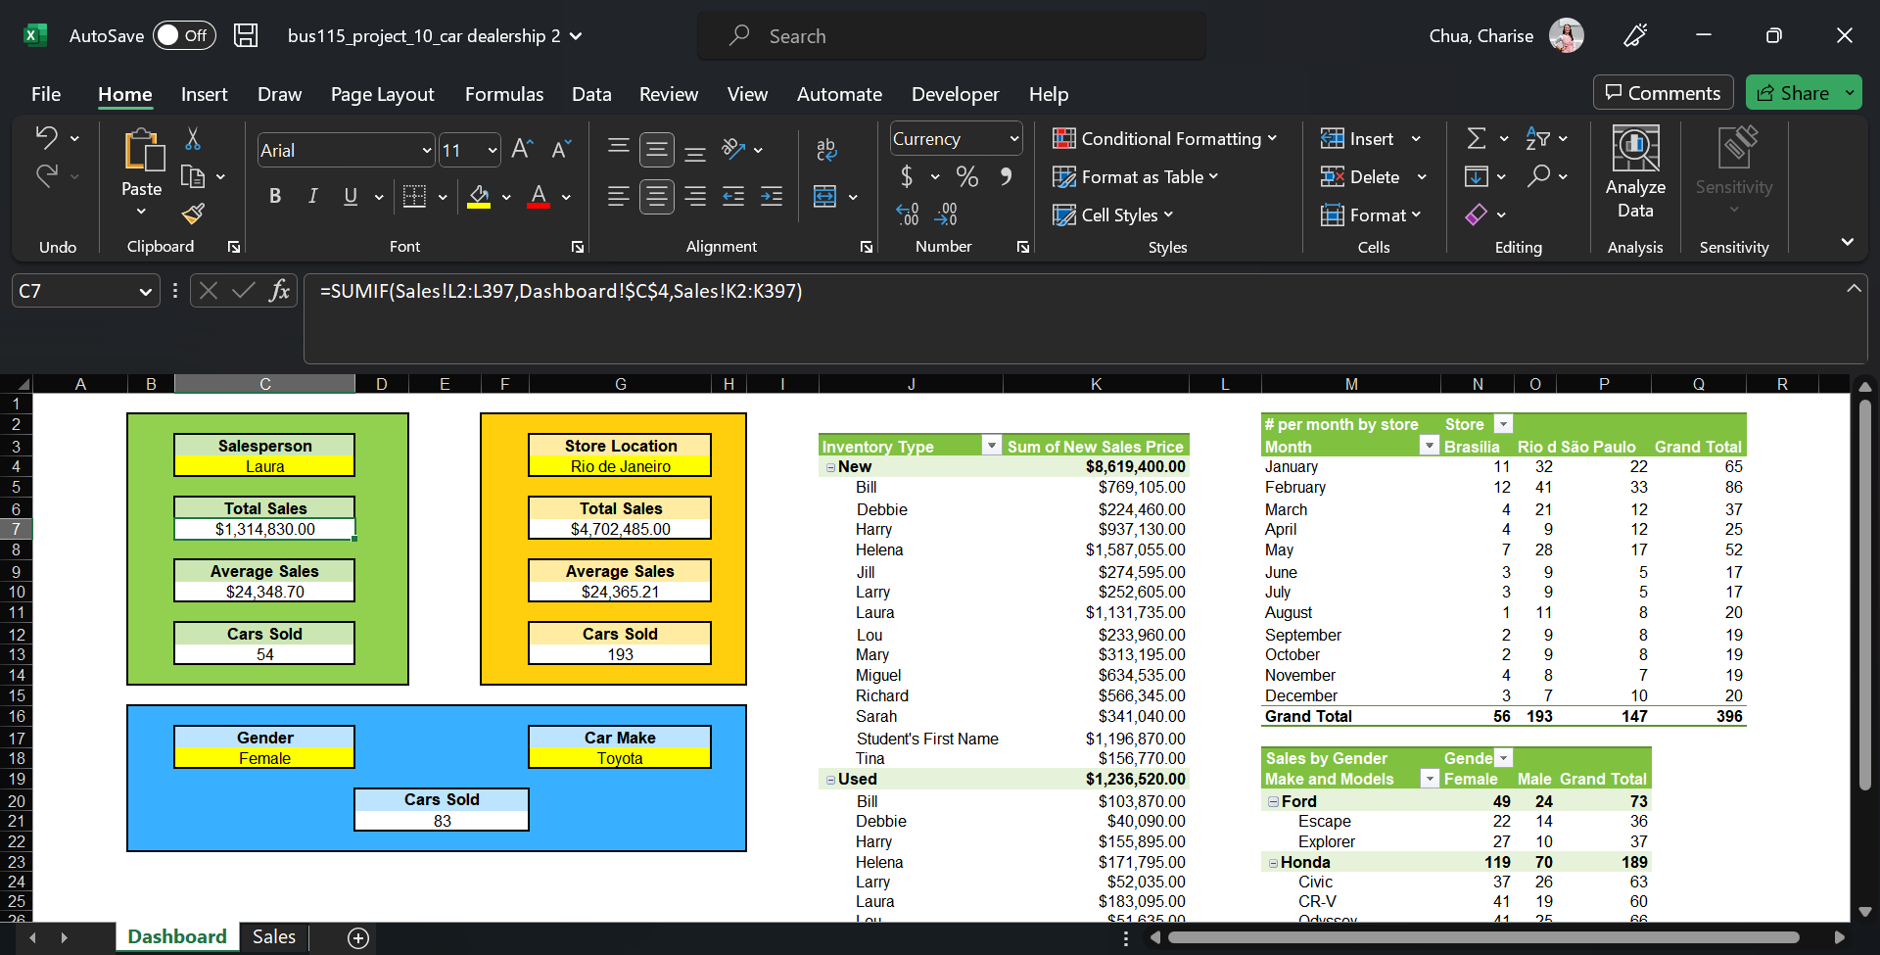Toggle italic formatting
Image resolution: width=1880 pixels, height=955 pixels.
click(312, 196)
